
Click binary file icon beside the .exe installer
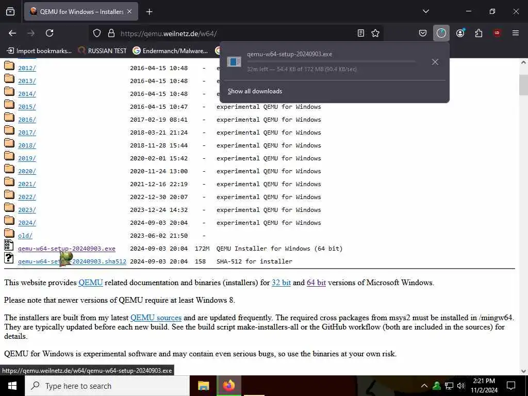(x=9, y=245)
